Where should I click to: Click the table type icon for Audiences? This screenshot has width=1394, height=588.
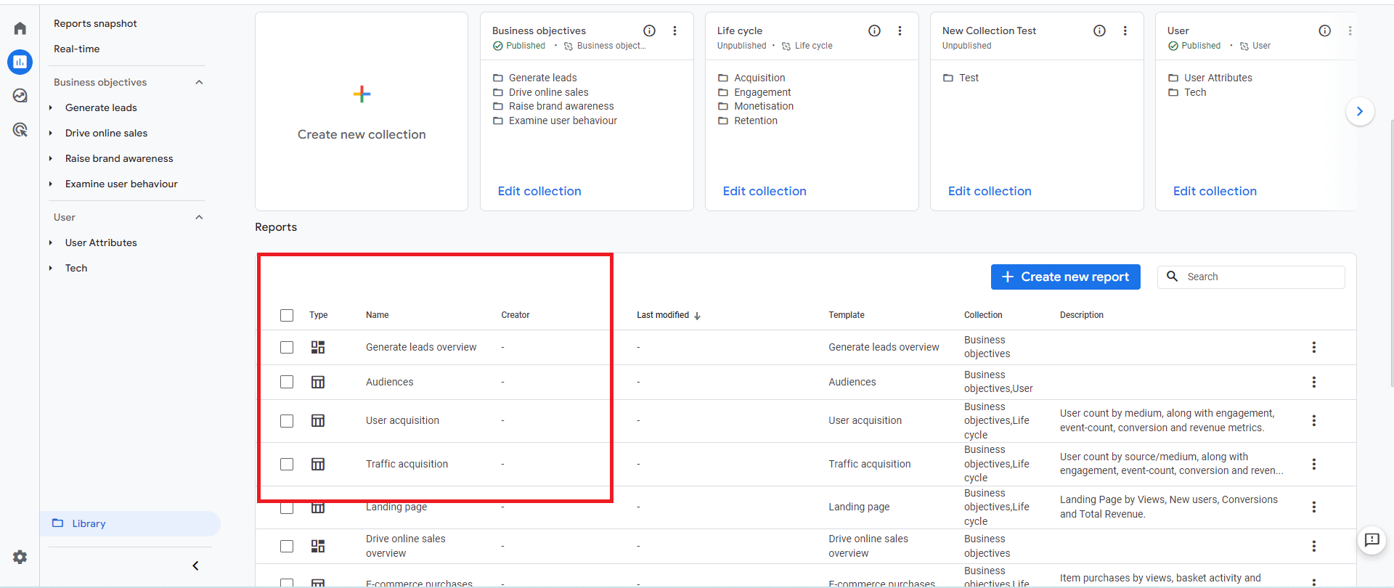pos(318,382)
